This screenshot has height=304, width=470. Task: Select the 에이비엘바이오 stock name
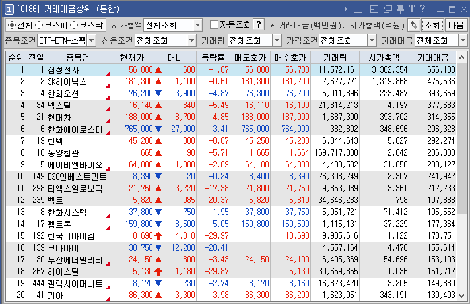(x=75, y=165)
